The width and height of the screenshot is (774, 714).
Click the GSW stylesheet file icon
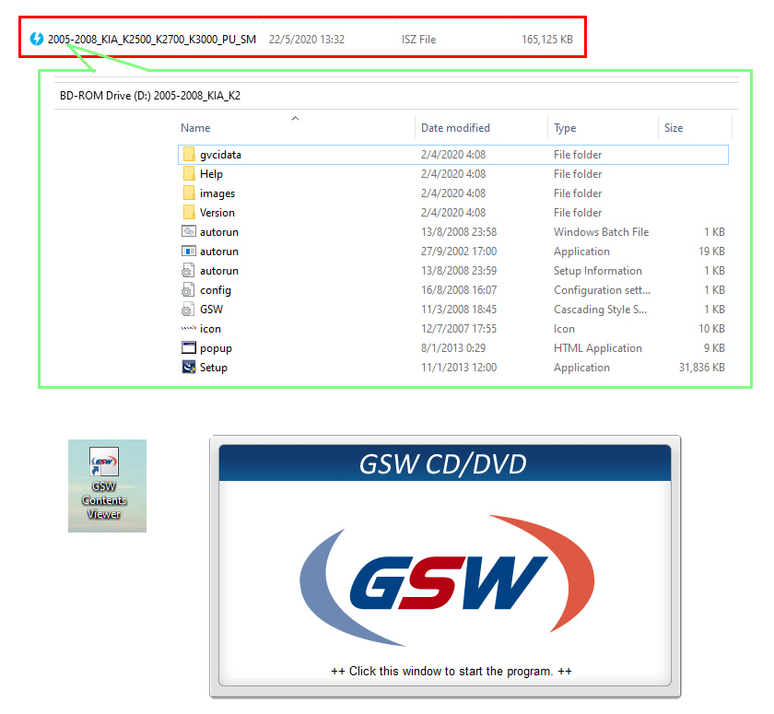click(x=188, y=310)
